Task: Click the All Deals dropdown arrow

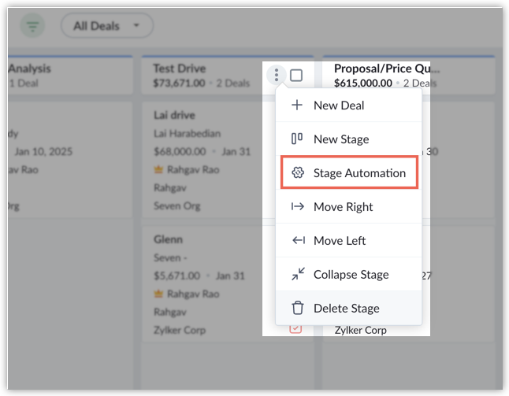Action: (x=136, y=25)
